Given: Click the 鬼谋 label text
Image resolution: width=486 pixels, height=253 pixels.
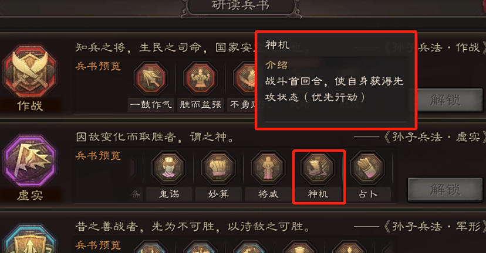Looking at the screenshot, I should coord(169,194).
